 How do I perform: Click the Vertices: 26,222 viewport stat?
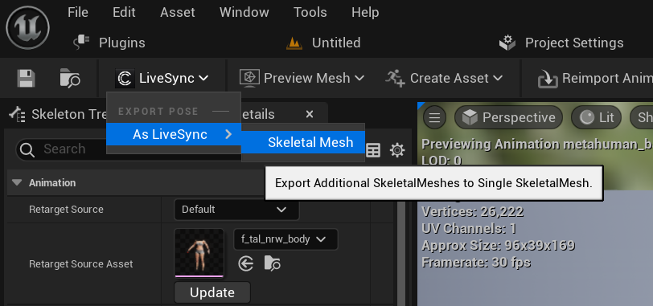(472, 212)
